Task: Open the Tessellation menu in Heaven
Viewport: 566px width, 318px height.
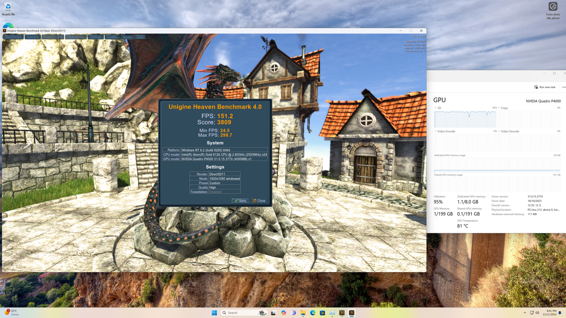Action: (x=76, y=37)
